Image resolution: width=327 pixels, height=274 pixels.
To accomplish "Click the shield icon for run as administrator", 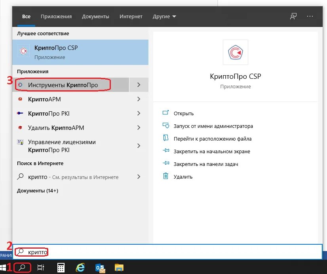I will click(165, 126).
